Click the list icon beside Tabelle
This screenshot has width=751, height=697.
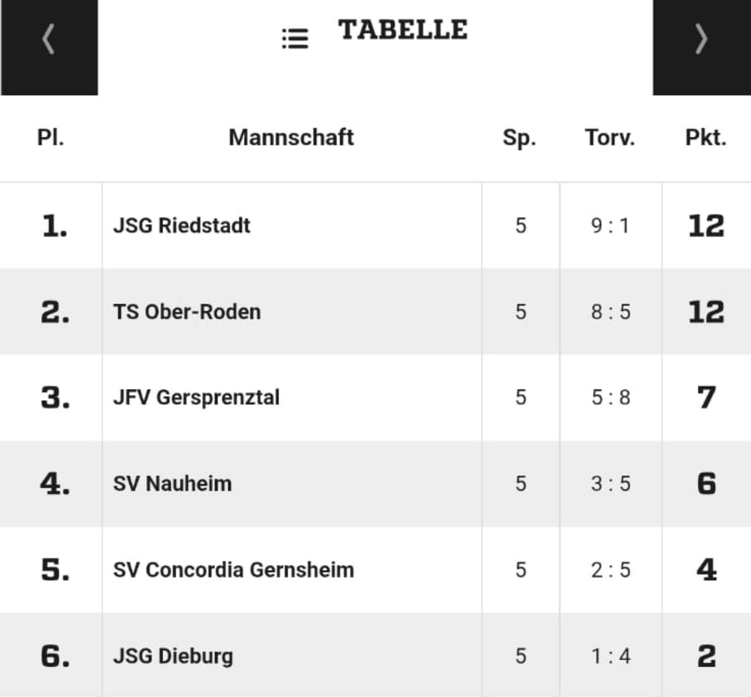coord(295,39)
